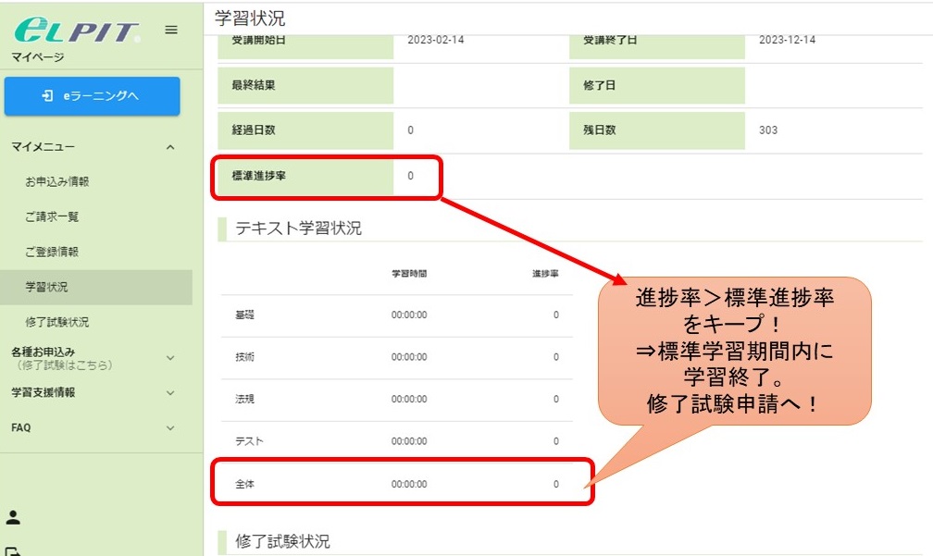
Task: Click the 全体 row in the study table
Action: 396,484
